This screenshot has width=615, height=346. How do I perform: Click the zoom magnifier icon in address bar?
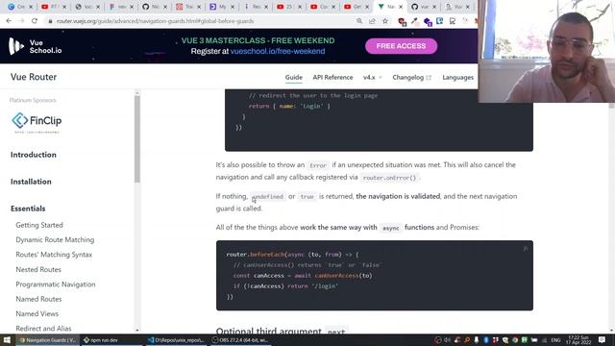click(359, 21)
